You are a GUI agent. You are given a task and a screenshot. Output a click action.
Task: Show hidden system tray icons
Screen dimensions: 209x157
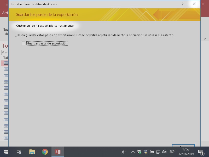[x=133, y=152]
